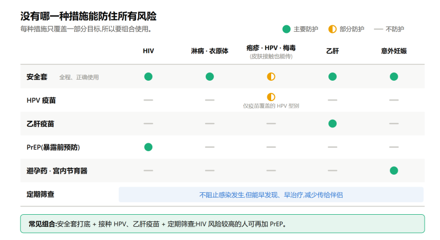Screen dimensions: 440x240
Task: Click the 乙肝疫苗 row label
Action: pos(40,124)
